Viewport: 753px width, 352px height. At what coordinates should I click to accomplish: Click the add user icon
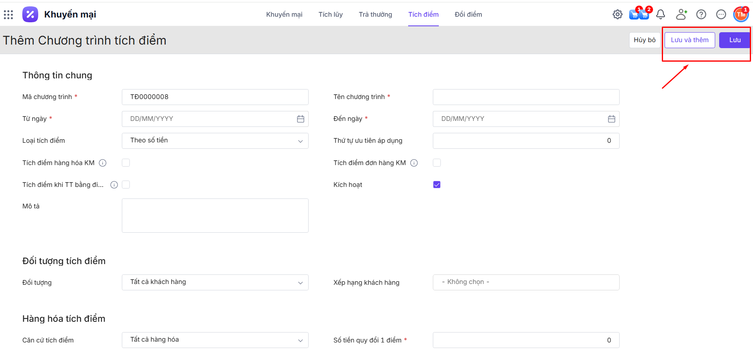click(681, 15)
